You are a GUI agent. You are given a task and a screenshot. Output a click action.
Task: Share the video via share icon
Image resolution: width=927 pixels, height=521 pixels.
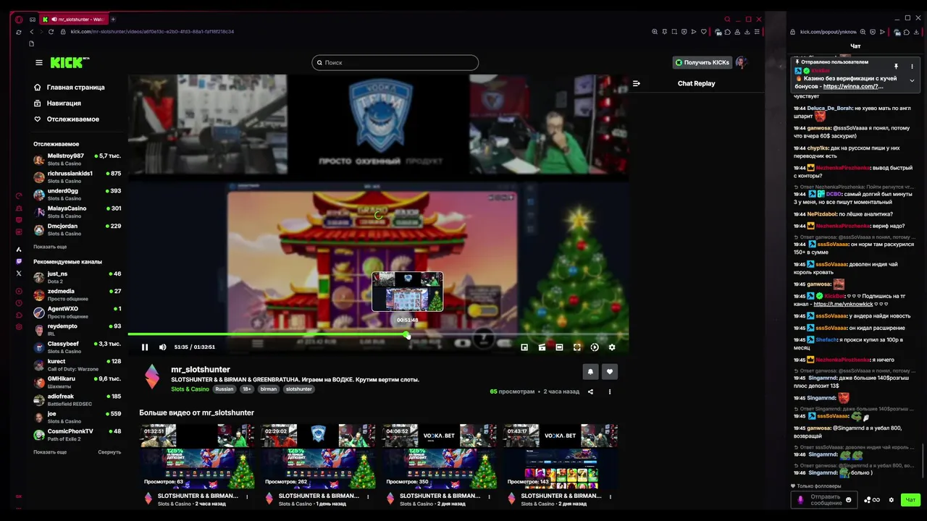coord(590,392)
